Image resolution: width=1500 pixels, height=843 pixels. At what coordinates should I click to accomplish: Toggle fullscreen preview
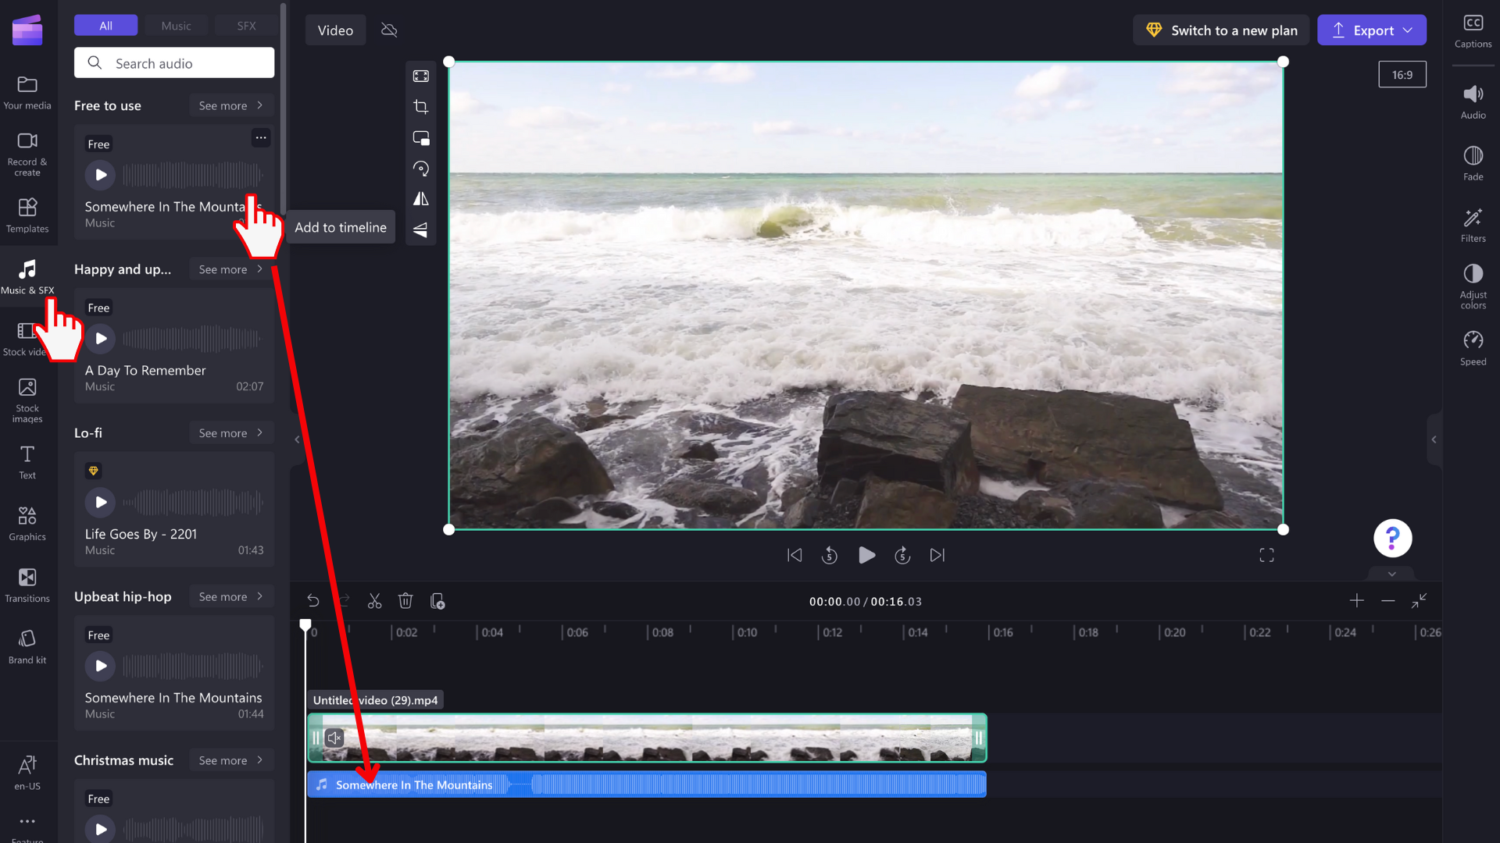(x=1266, y=555)
